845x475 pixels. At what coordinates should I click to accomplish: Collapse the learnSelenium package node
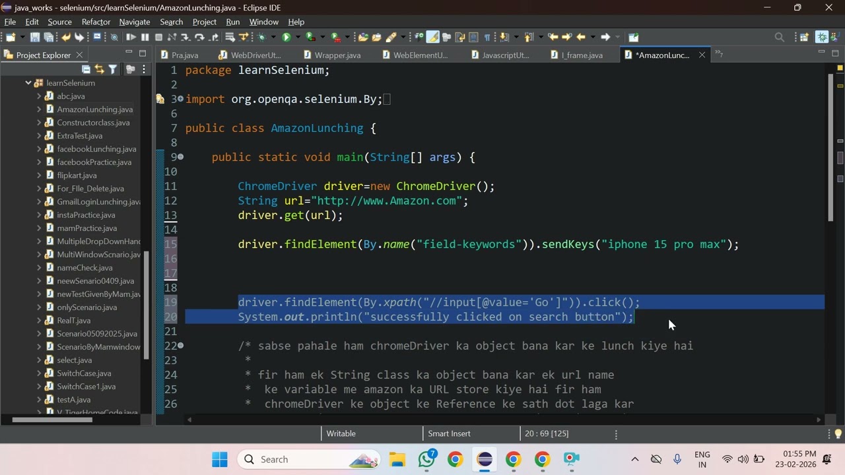click(28, 83)
